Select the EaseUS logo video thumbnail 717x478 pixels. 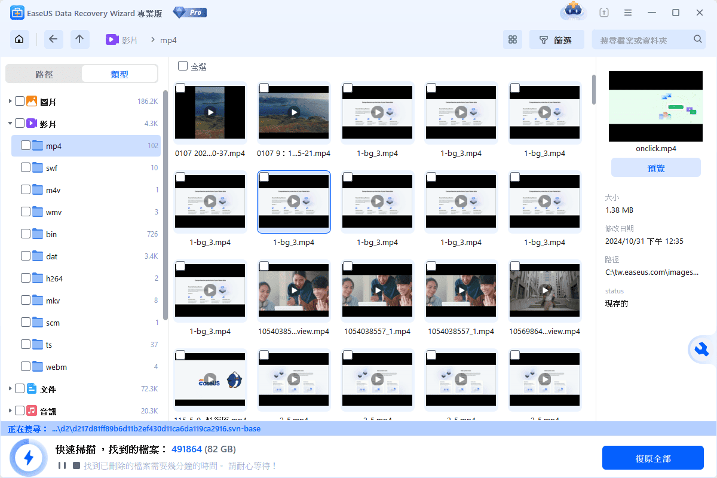(x=210, y=379)
